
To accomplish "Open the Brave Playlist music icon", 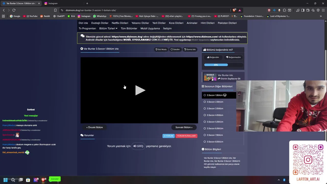I will point(298,10).
